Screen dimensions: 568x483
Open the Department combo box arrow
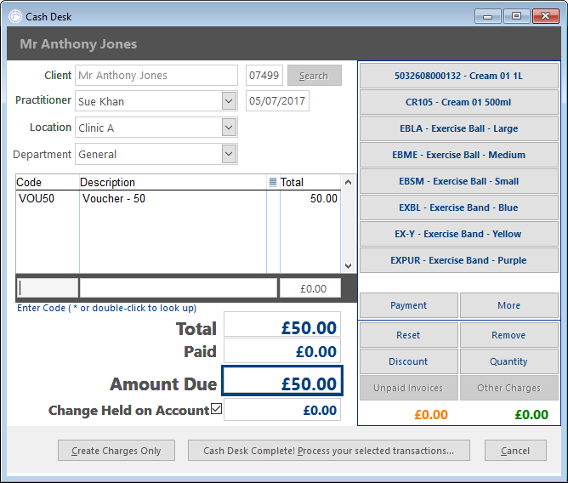point(229,154)
